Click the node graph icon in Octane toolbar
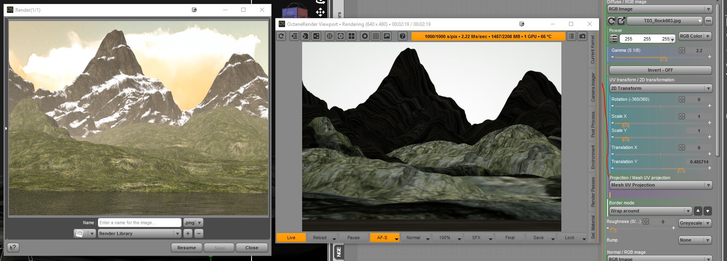The image size is (727, 261). pyautogui.click(x=316, y=36)
